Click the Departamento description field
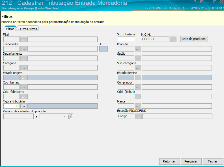224x167 pixels. pos(63,58)
